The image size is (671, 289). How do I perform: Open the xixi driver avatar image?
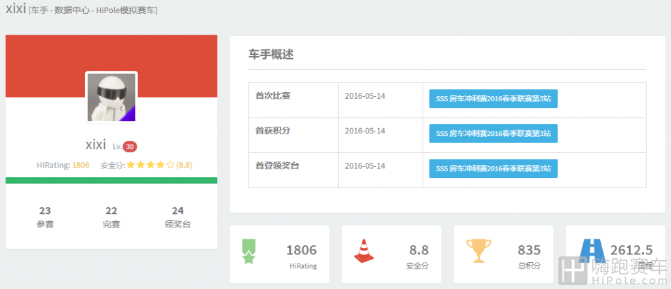(x=111, y=97)
